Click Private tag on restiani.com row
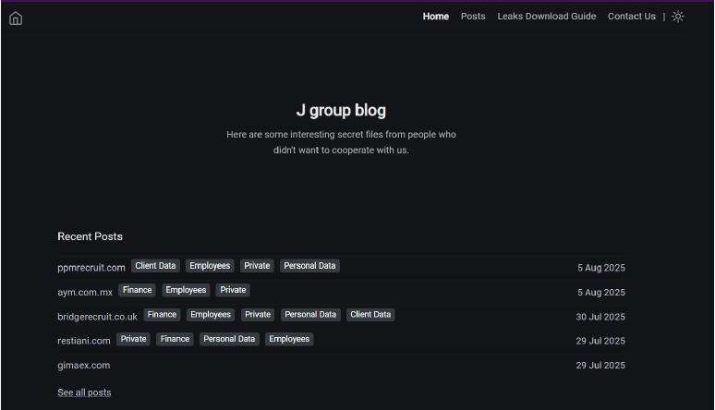 point(133,339)
